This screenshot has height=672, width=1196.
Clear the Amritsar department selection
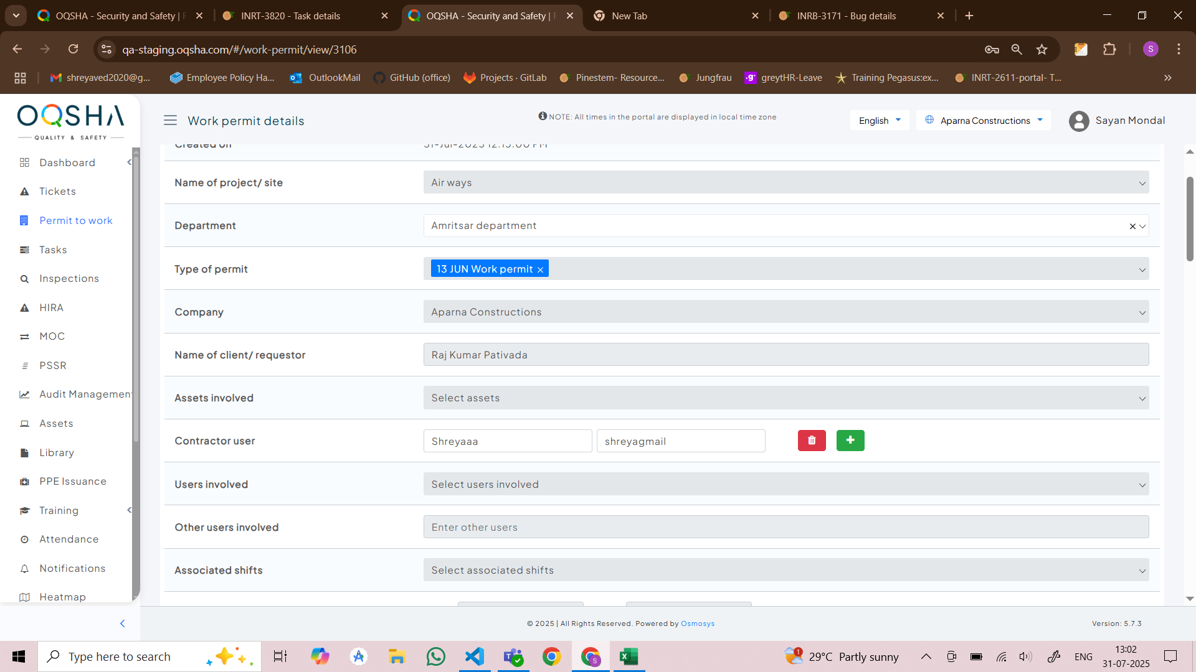point(1132,226)
